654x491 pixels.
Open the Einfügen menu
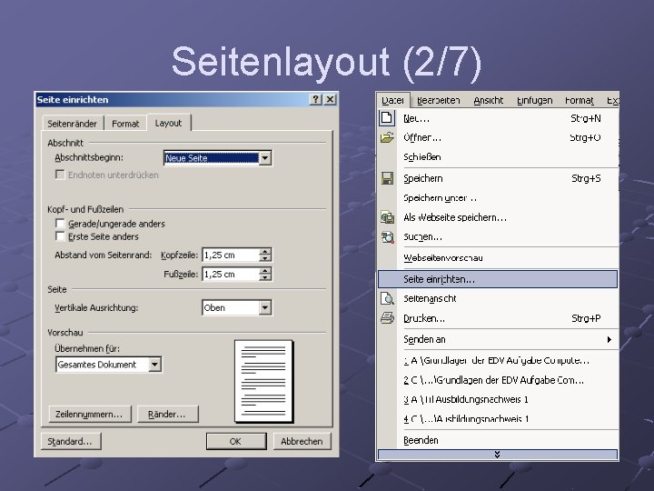534,100
